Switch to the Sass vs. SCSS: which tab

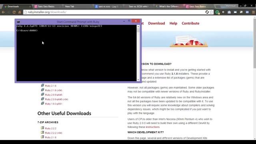(138, 6)
